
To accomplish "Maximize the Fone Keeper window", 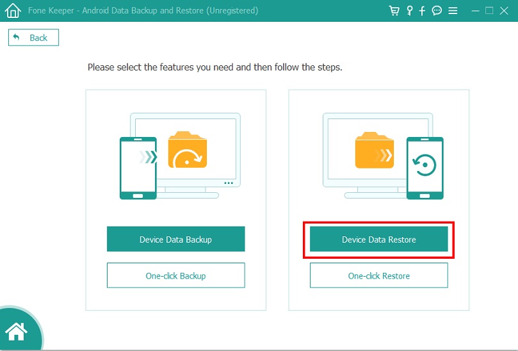I will (x=489, y=11).
